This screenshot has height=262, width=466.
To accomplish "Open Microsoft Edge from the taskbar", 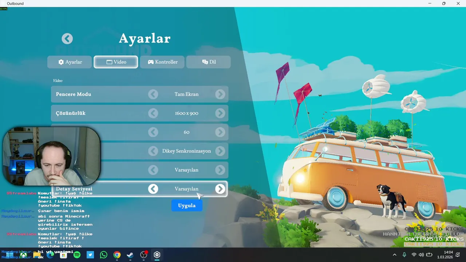I will pos(50,255).
